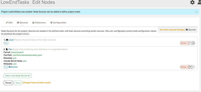Click the Modified status label

(x=13, y=67)
